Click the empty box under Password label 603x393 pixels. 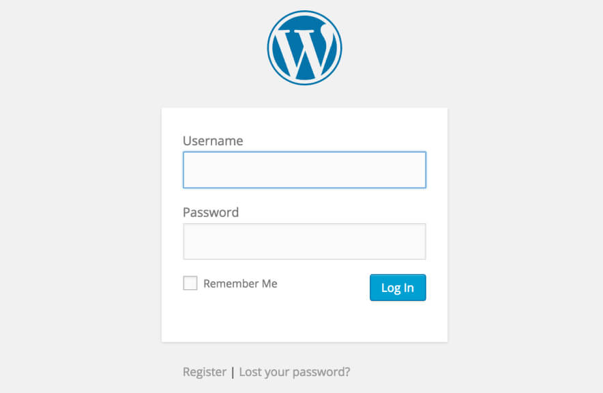304,242
